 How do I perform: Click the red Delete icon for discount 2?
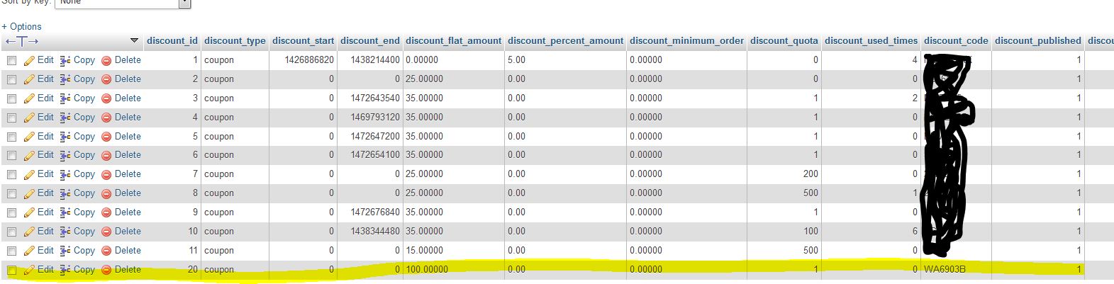click(x=106, y=79)
